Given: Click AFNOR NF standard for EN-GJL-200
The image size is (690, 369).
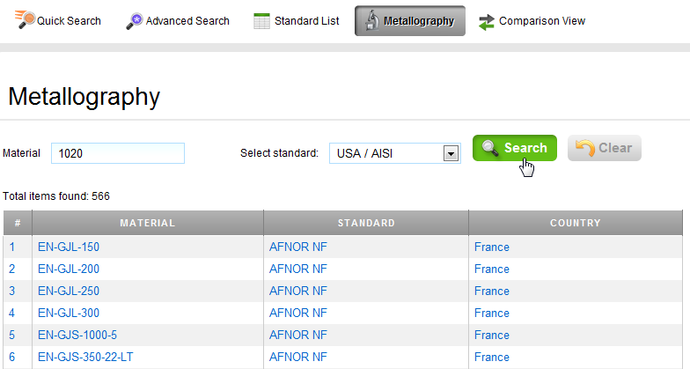Looking at the screenshot, I should coord(297,269).
